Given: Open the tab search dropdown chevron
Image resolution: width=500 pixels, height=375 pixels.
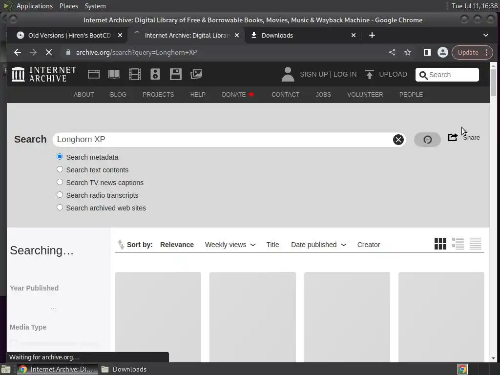Looking at the screenshot, I should pyautogui.click(x=486, y=35).
